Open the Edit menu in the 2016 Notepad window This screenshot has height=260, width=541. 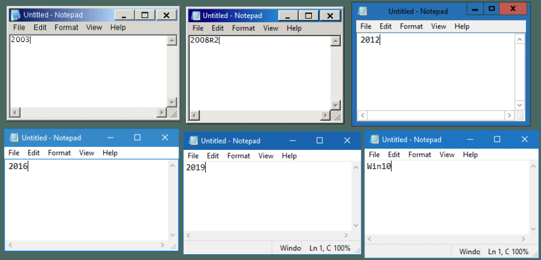coord(33,153)
